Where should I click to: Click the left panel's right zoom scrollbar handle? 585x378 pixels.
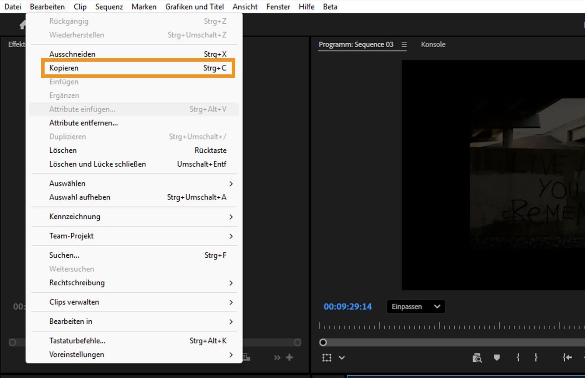[298, 342]
